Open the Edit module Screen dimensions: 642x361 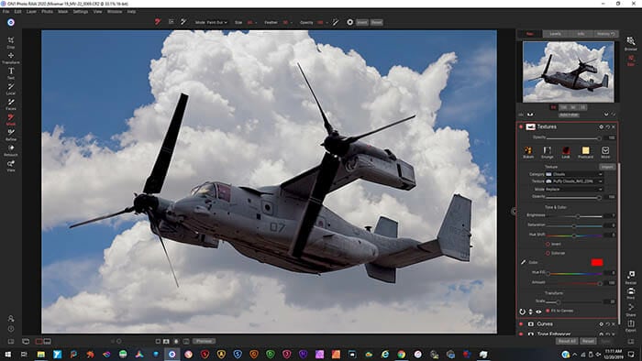[x=631, y=60]
